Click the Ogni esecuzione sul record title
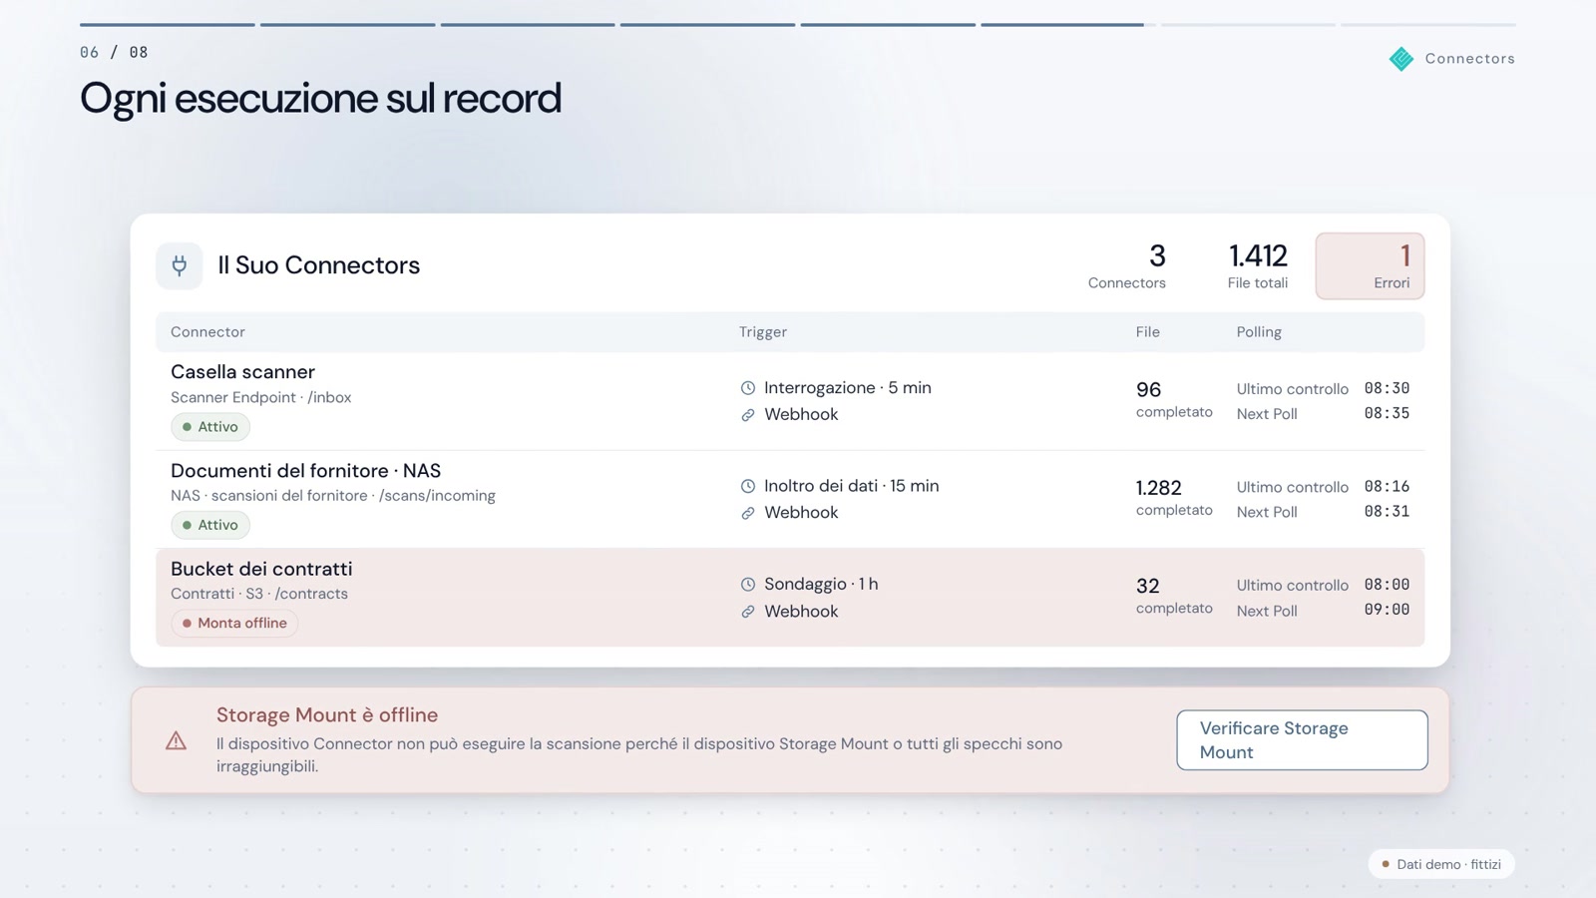The height and width of the screenshot is (898, 1596). click(320, 99)
